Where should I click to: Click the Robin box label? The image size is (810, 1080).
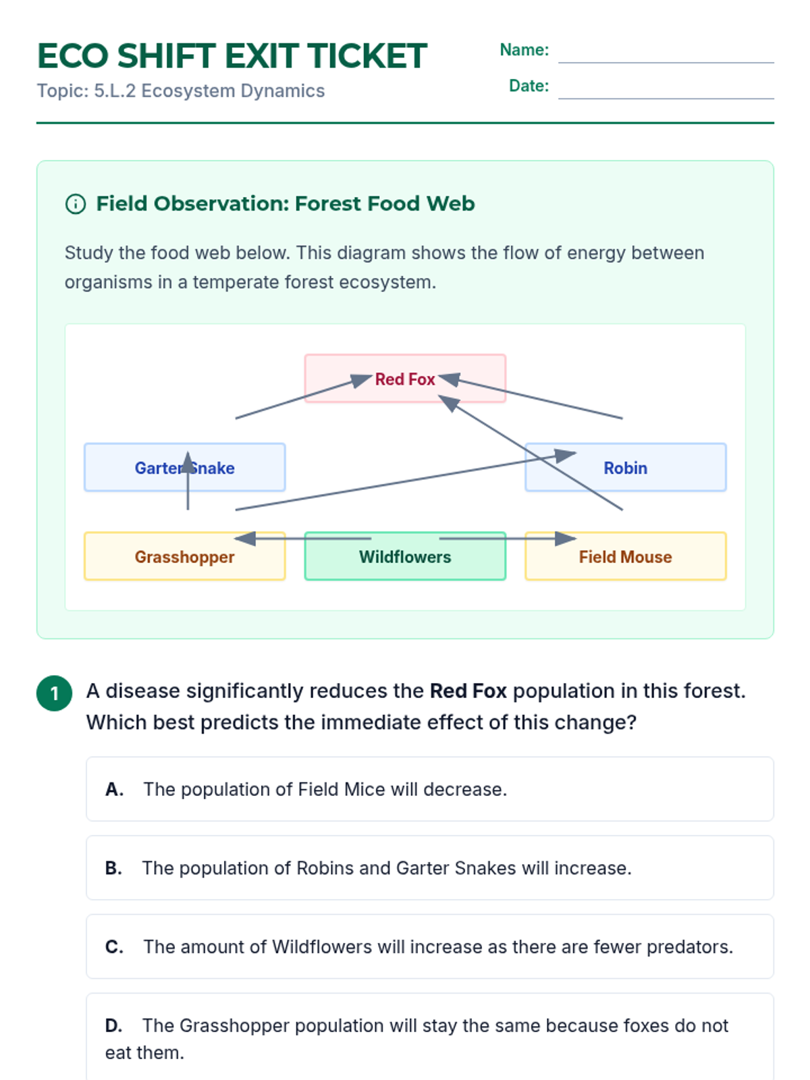click(x=625, y=468)
